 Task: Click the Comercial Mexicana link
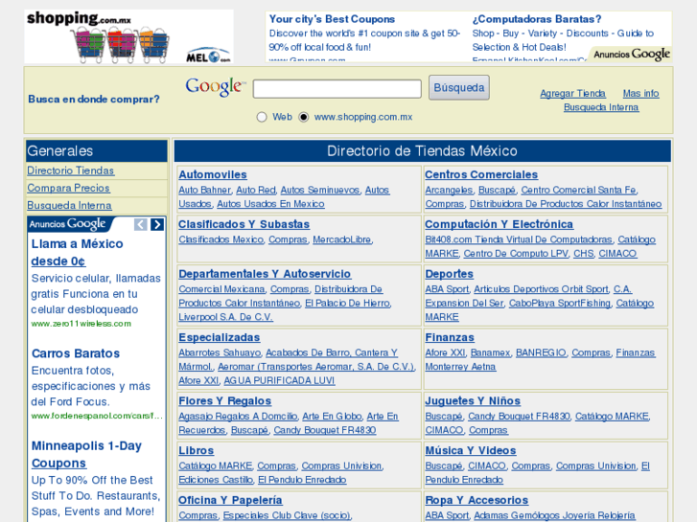221,289
